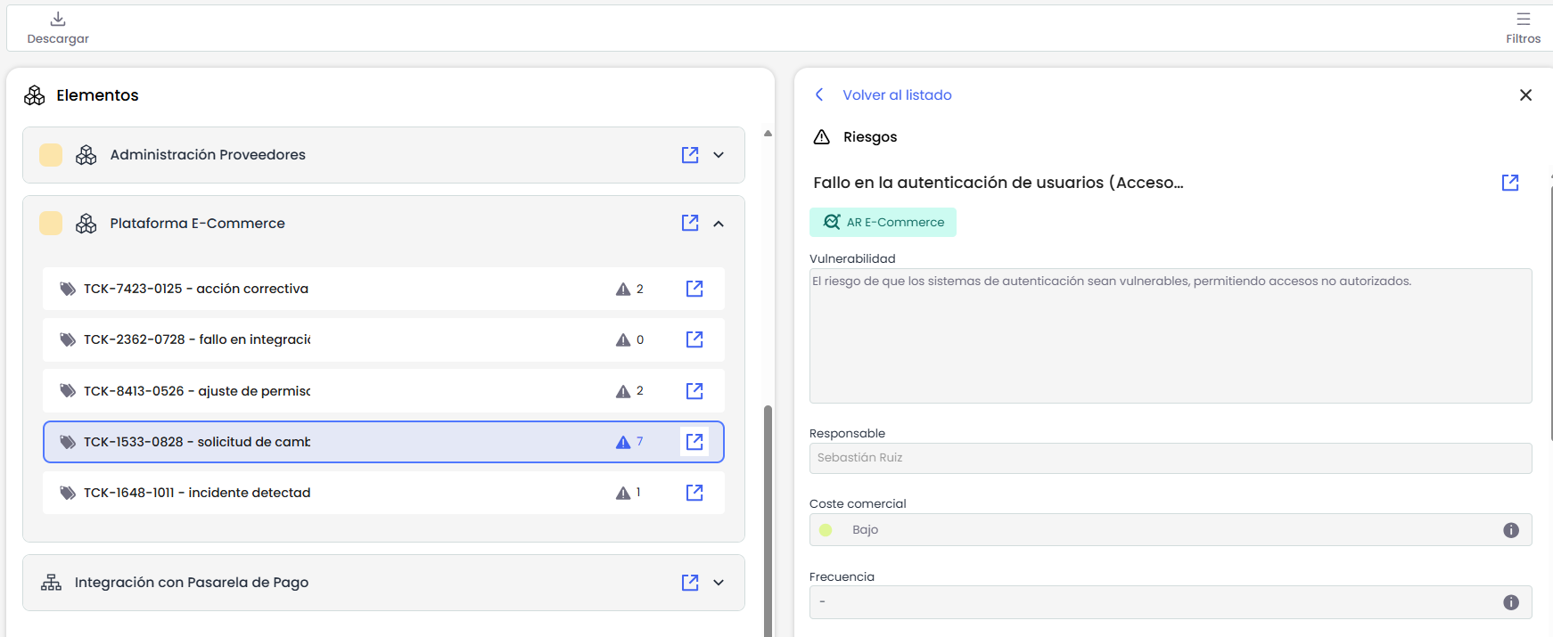The width and height of the screenshot is (1553, 637).
Task: Collapse the Plataforma E-Commerce section
Action: (x=719, y=224)
